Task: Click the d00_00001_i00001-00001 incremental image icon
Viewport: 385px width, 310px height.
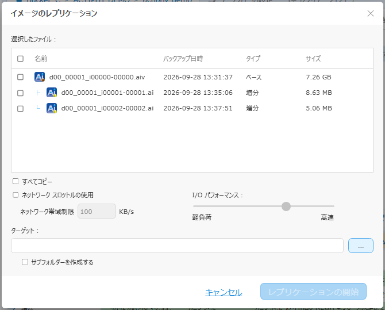Action: [x=52, y=93]
